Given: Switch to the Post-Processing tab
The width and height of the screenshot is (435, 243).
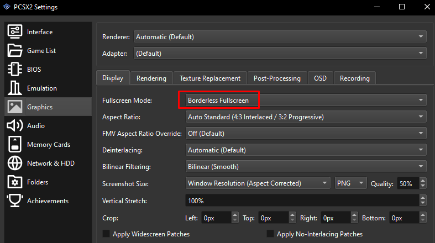Looking at the screenshot, I should click(277, 78).
